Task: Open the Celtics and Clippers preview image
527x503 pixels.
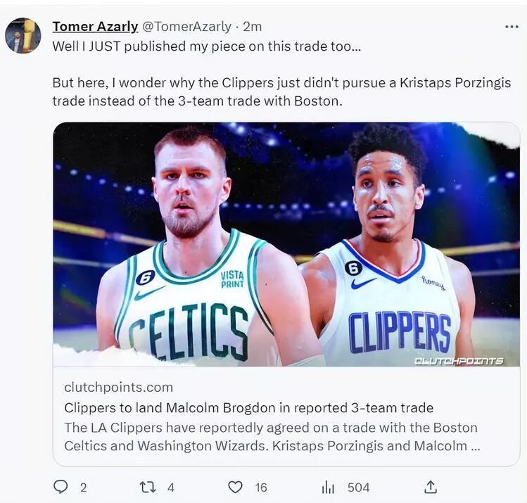Action: coord(286,244)
